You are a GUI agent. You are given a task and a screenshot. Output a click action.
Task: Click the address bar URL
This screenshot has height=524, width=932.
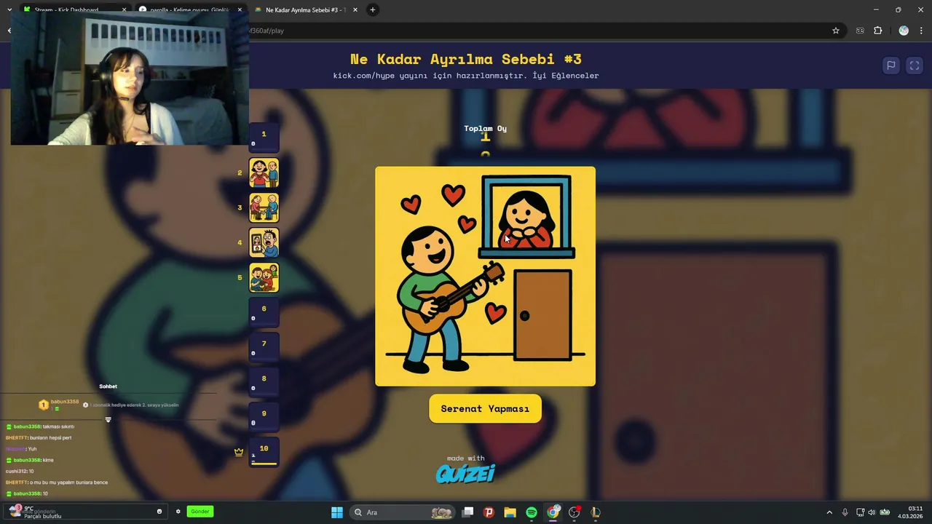click(266, 31)
